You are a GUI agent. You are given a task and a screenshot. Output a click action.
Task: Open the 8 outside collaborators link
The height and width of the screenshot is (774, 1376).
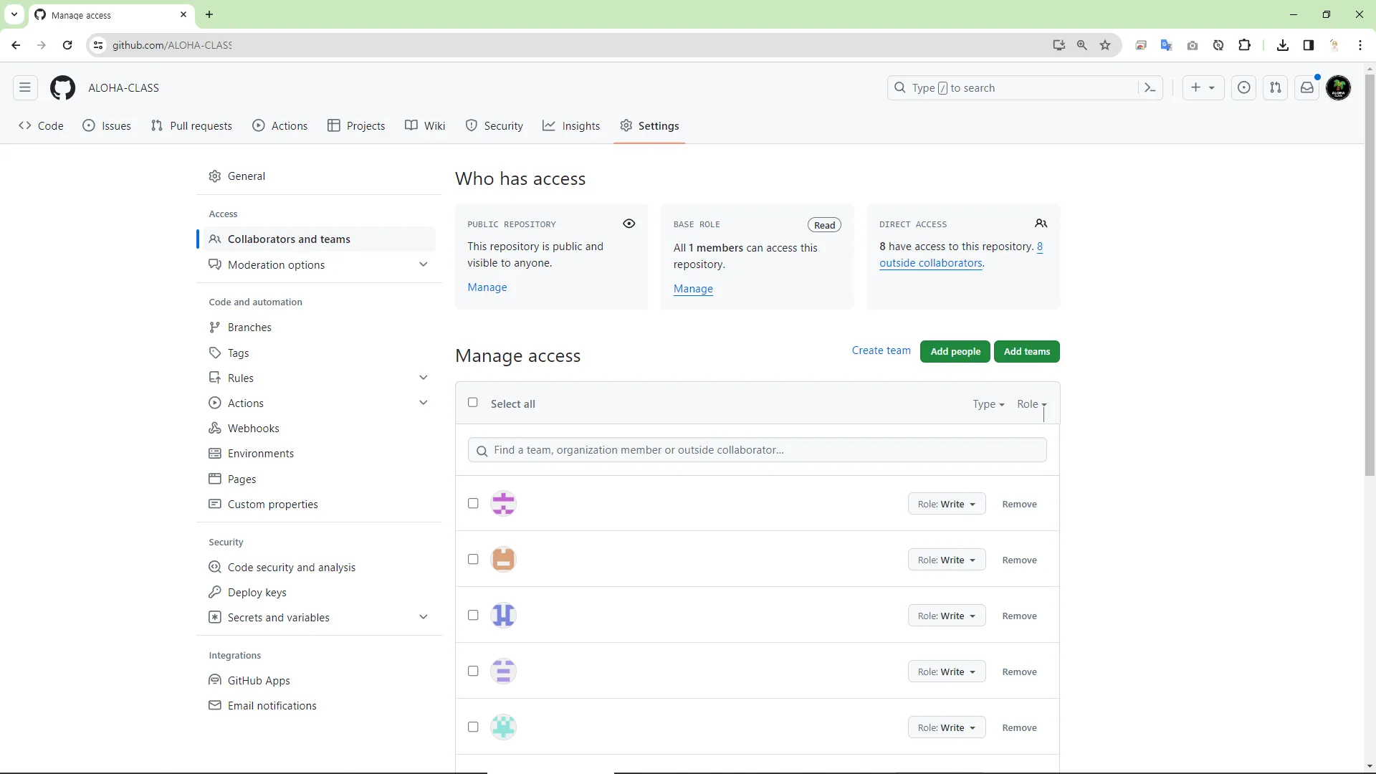pos(931,263)
